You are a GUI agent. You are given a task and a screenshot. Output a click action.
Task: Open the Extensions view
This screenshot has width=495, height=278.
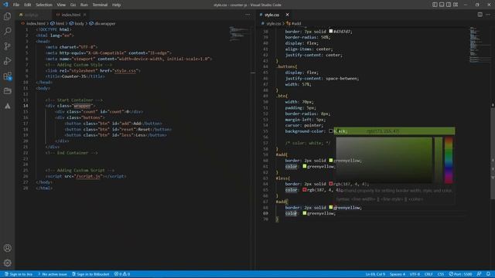[x=7, y=76]
